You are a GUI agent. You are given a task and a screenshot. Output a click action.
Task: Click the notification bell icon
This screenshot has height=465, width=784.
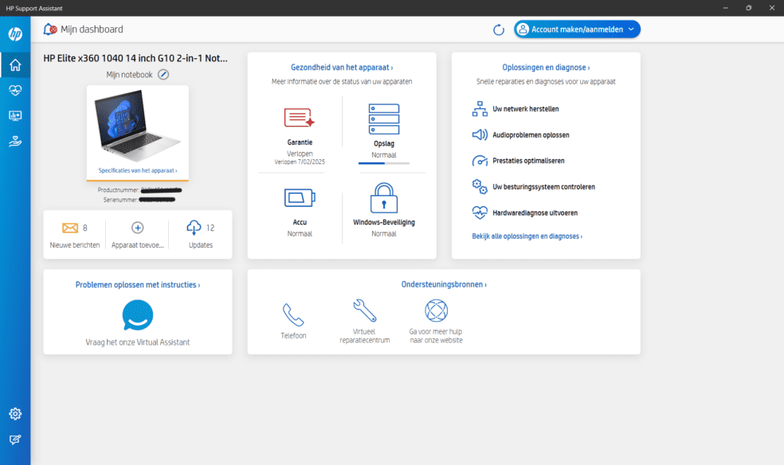(x=49, y=29)
